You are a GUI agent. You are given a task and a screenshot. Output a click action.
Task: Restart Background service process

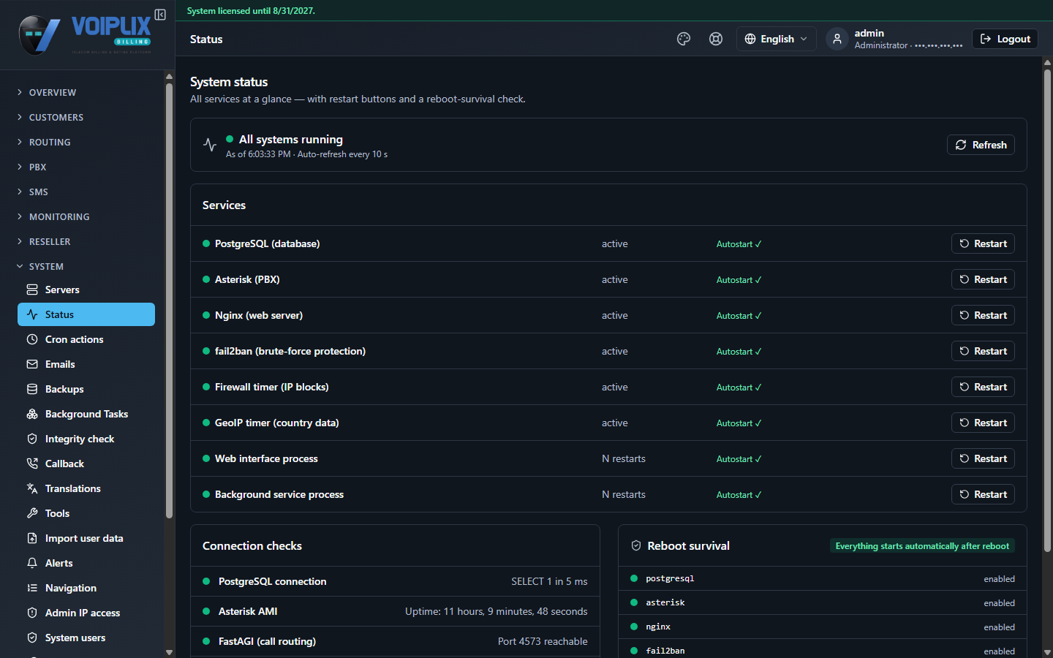983,494
